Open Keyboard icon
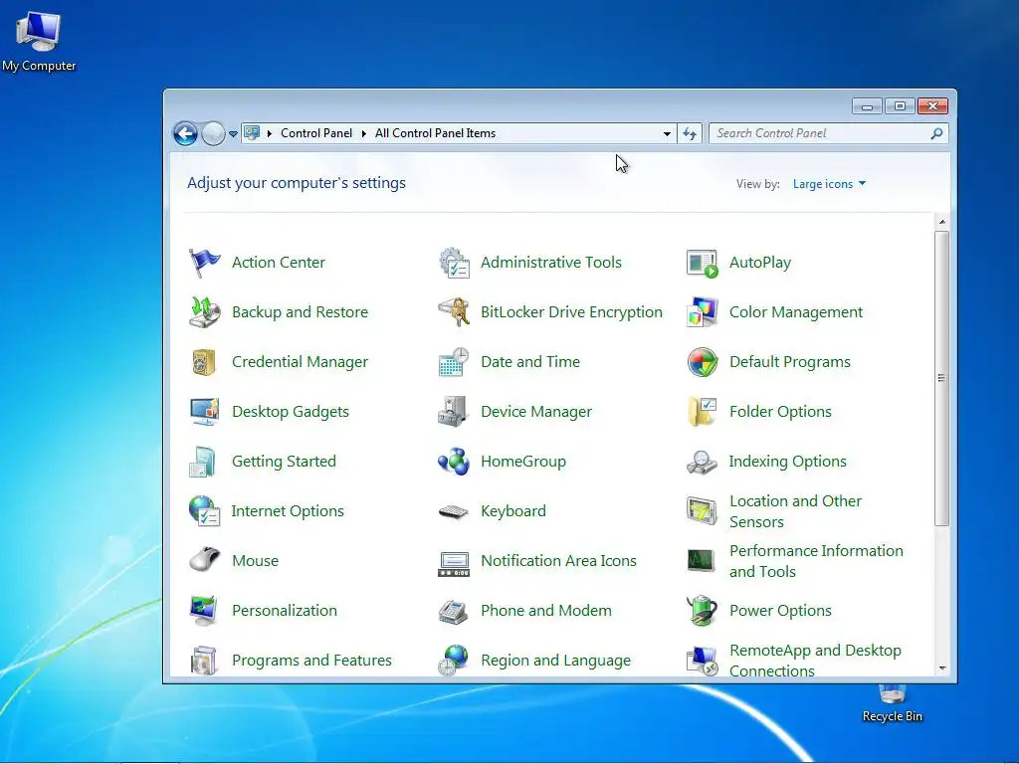Viewport: 1019px width, 764px height. (454, 511)
